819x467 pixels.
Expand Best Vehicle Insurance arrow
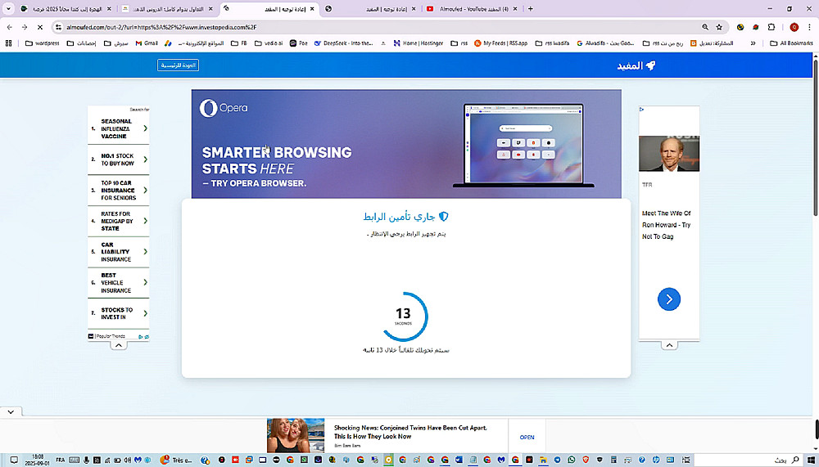pyautogui.click(x=145, y=282)
